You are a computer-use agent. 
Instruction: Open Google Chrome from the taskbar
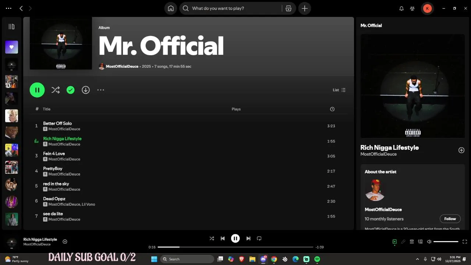pyautogui.click(x=274, y=259)
